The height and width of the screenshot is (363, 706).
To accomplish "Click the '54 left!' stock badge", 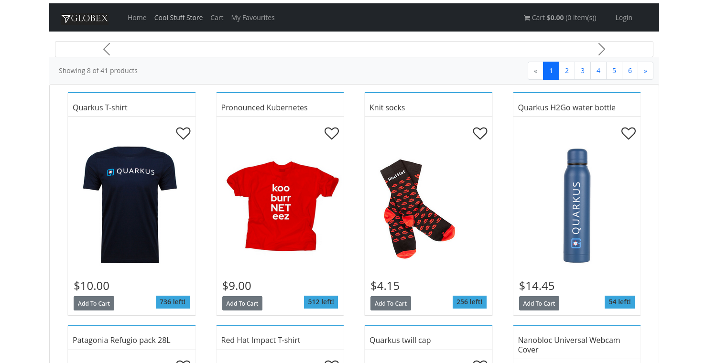I will tap(619, 302).
